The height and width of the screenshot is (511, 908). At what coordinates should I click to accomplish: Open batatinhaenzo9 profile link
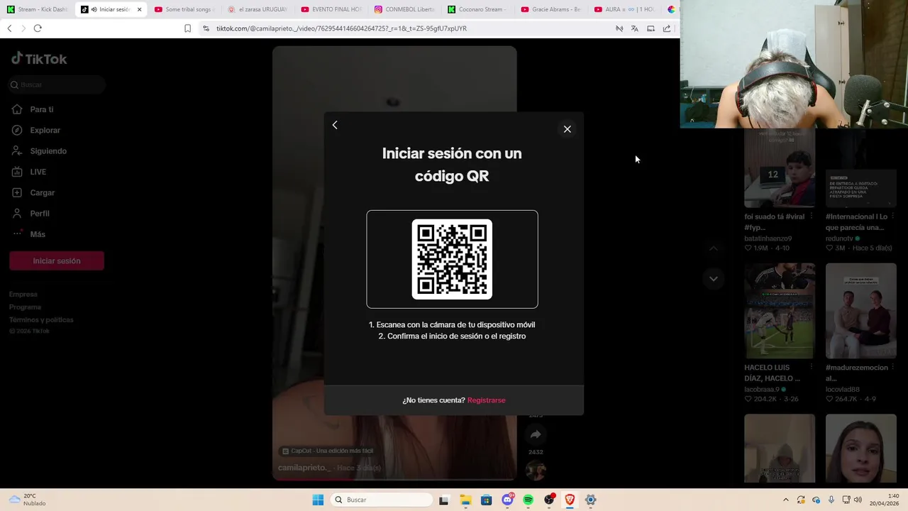coord(768,238)
